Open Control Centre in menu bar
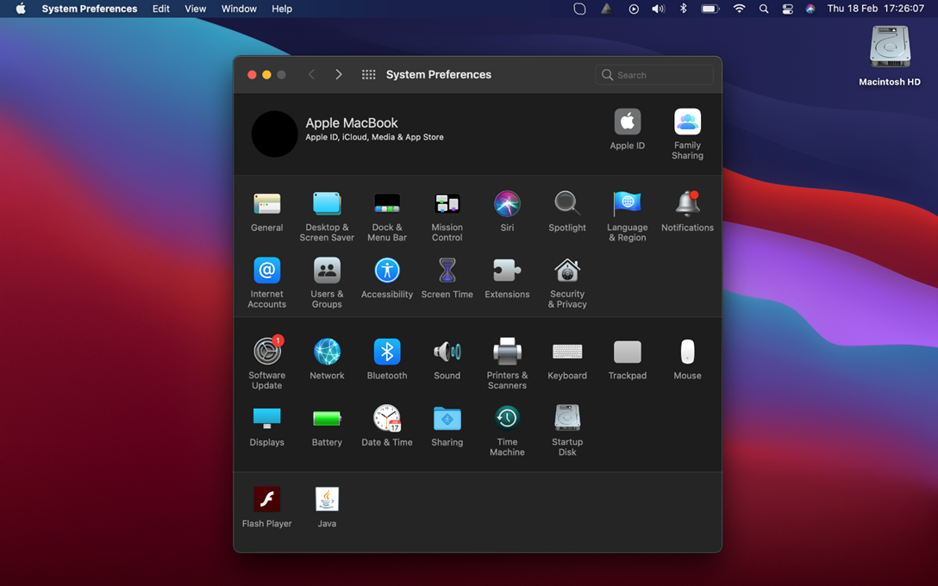Viewport: 938px width, 586px height. (787, 9)
